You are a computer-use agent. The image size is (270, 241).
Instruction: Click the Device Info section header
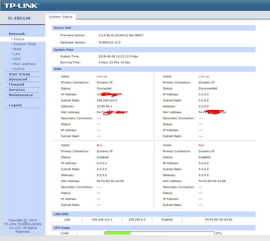coord(154,28)
